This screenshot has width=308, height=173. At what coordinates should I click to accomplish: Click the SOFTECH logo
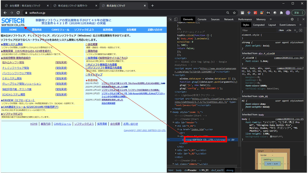[x=13, y=21]
